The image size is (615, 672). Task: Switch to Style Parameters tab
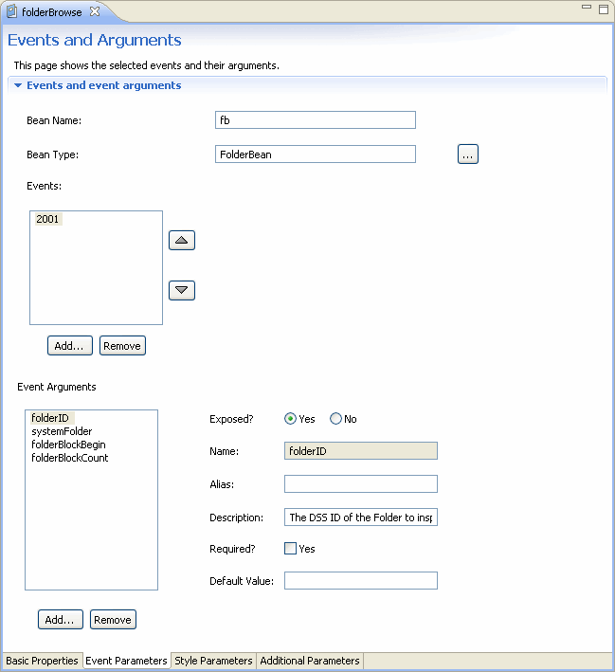tap(213, 661)
